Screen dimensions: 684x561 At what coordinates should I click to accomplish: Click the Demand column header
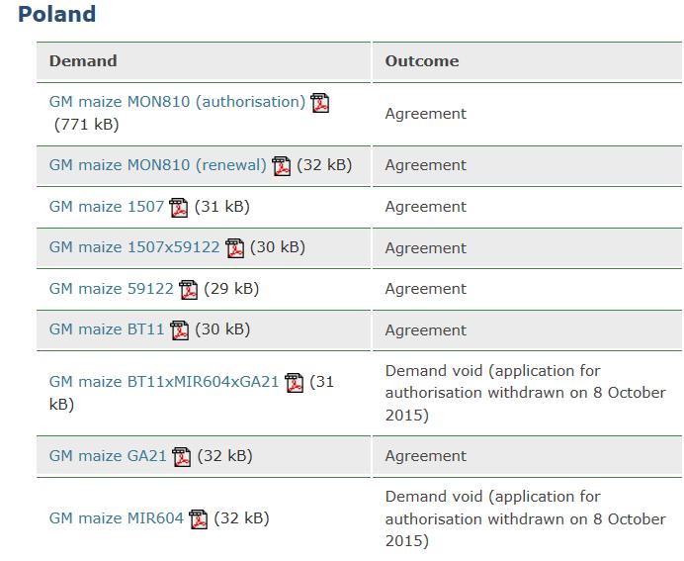[83, 61]
